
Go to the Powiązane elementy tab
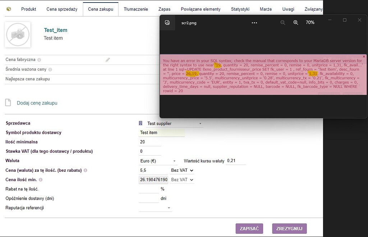201,9
